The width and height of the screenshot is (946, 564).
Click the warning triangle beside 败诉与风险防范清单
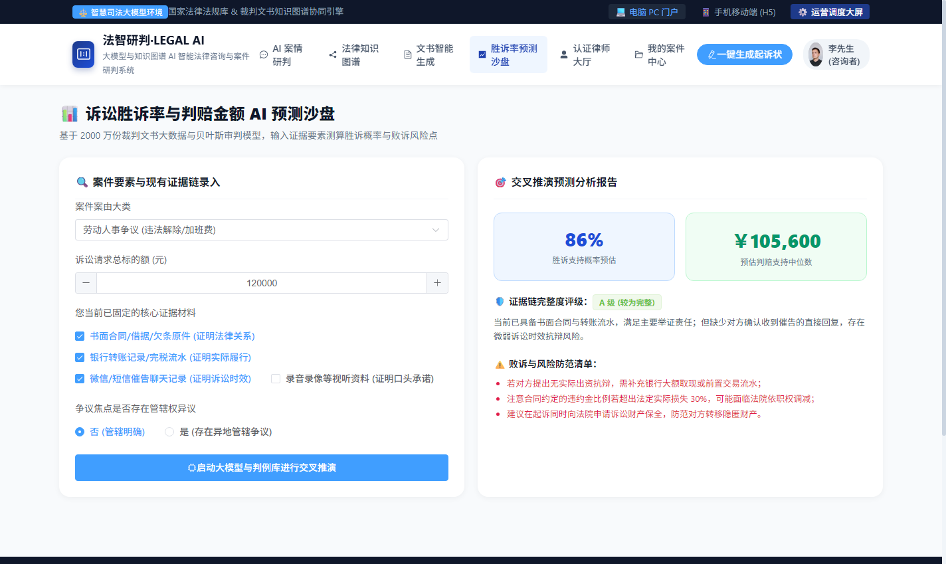[x=500, y=364]
